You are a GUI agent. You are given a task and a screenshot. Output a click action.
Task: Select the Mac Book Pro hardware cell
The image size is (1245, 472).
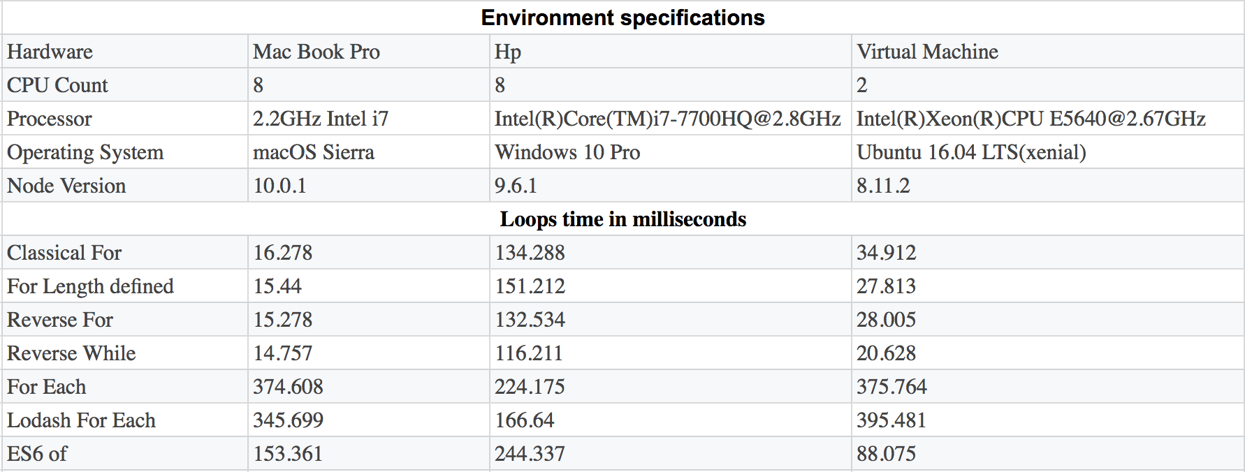[x=369, y=51]
